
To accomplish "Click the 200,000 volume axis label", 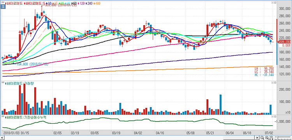I will pyautogui.click(x=285, y=89).
